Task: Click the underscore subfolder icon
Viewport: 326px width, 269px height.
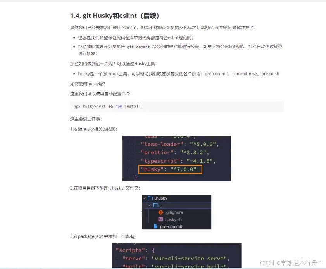Action: point(155,205)
